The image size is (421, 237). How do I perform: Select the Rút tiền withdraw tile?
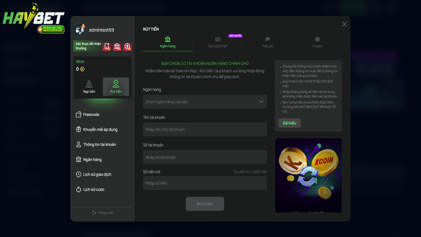(x=116, y=87)
